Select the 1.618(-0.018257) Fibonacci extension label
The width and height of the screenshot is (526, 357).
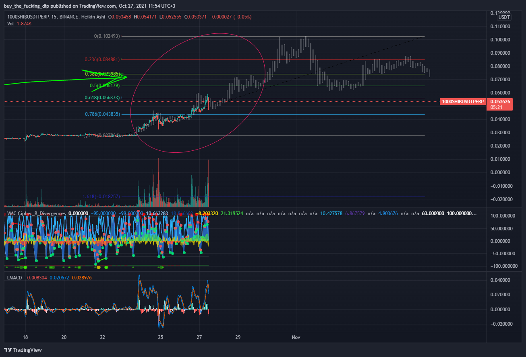tap(101, 197)
